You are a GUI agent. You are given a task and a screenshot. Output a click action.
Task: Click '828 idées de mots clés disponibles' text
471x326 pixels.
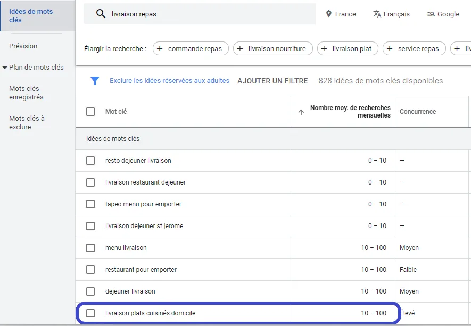point(381,81)
